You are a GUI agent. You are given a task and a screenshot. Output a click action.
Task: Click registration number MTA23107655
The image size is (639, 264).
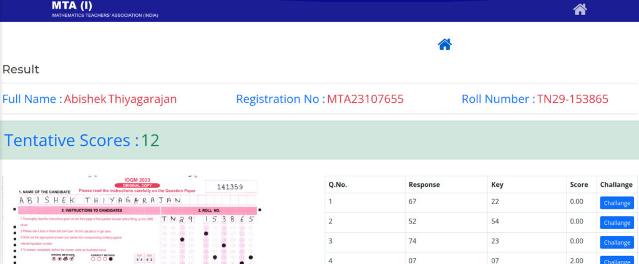(x=365, y=99)
